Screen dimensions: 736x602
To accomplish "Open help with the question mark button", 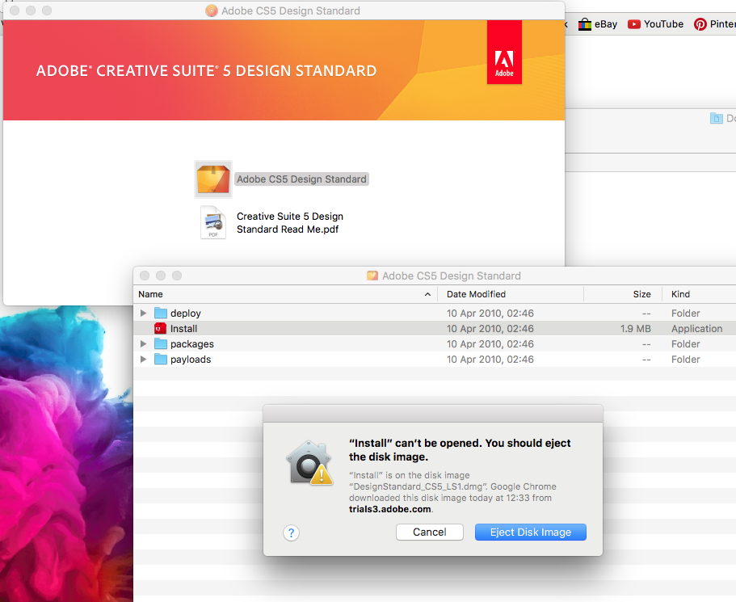I will (x=291, y=533).
